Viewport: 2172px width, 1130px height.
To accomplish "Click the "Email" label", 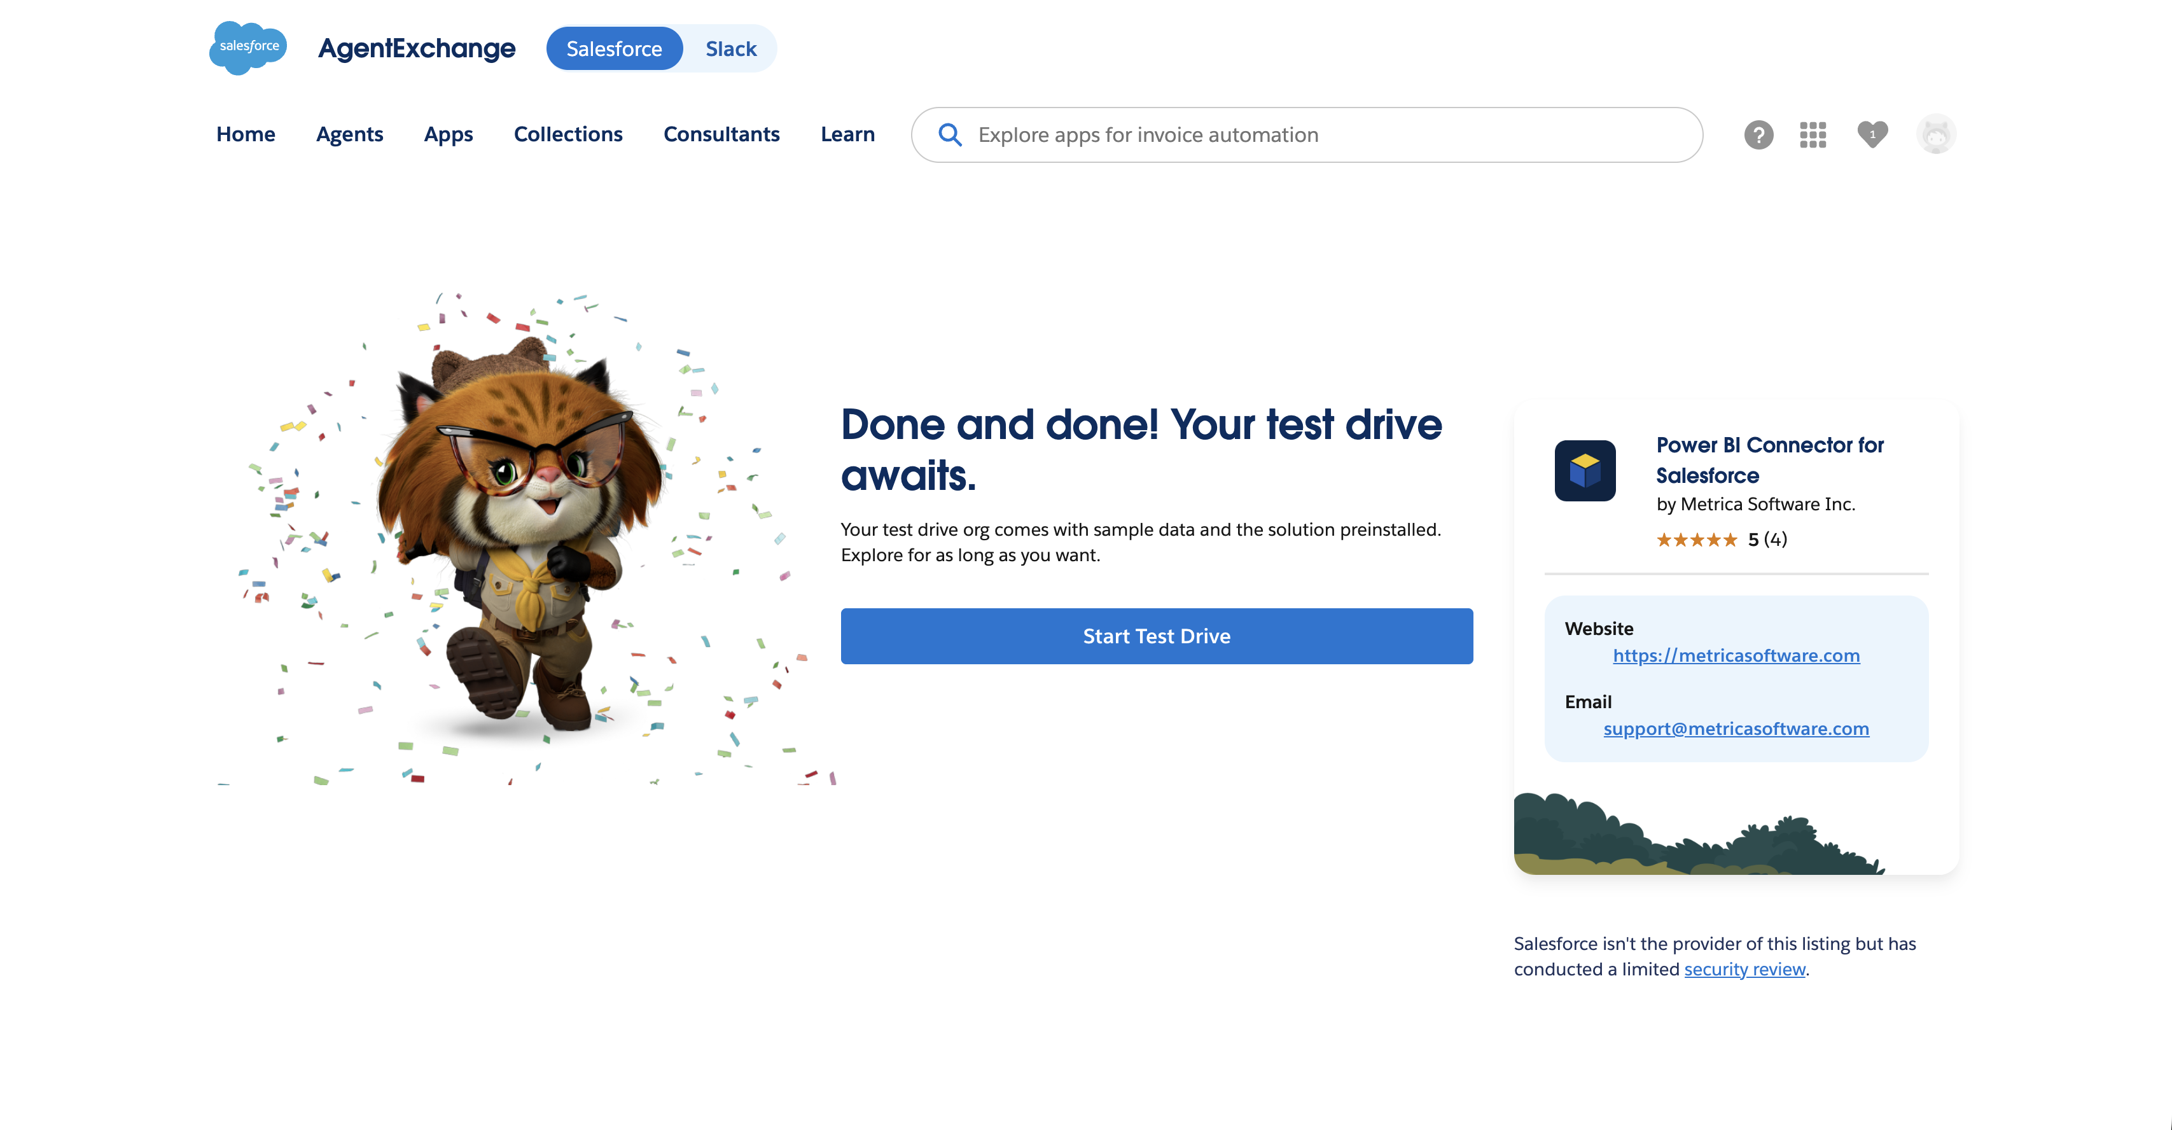I will (x=1588, y=702).
